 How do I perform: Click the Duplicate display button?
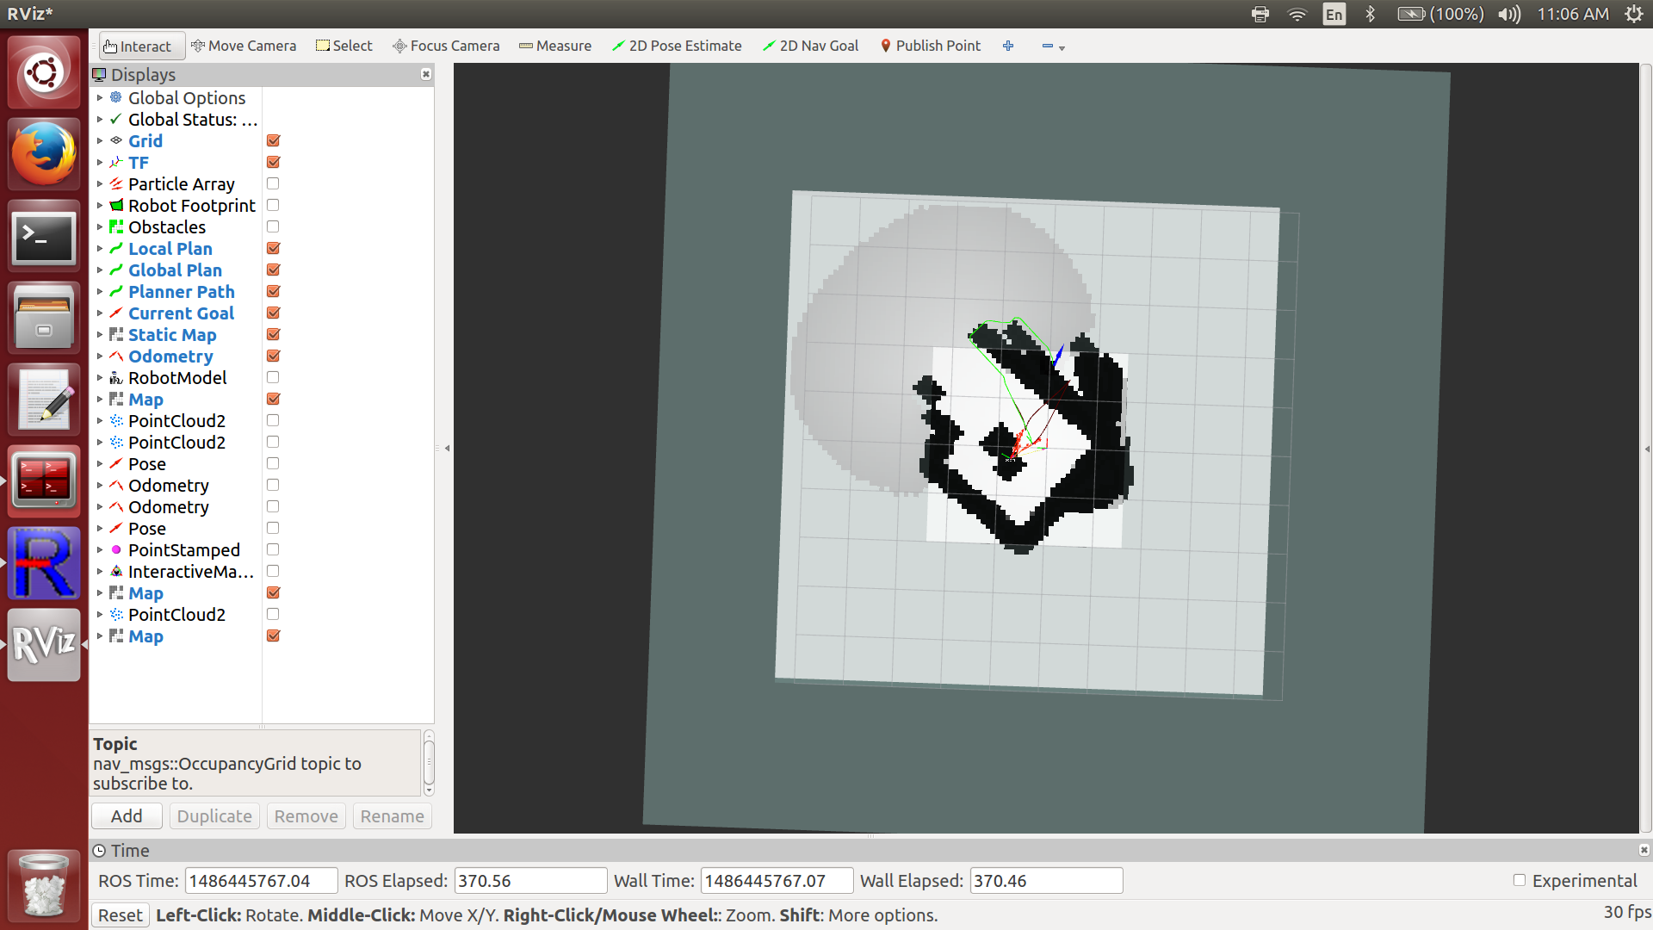click(214, 815)
